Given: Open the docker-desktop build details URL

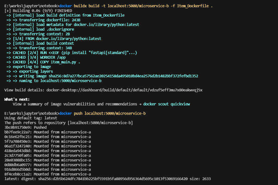Looking at the screenshot, I should (x=124, y=90).
